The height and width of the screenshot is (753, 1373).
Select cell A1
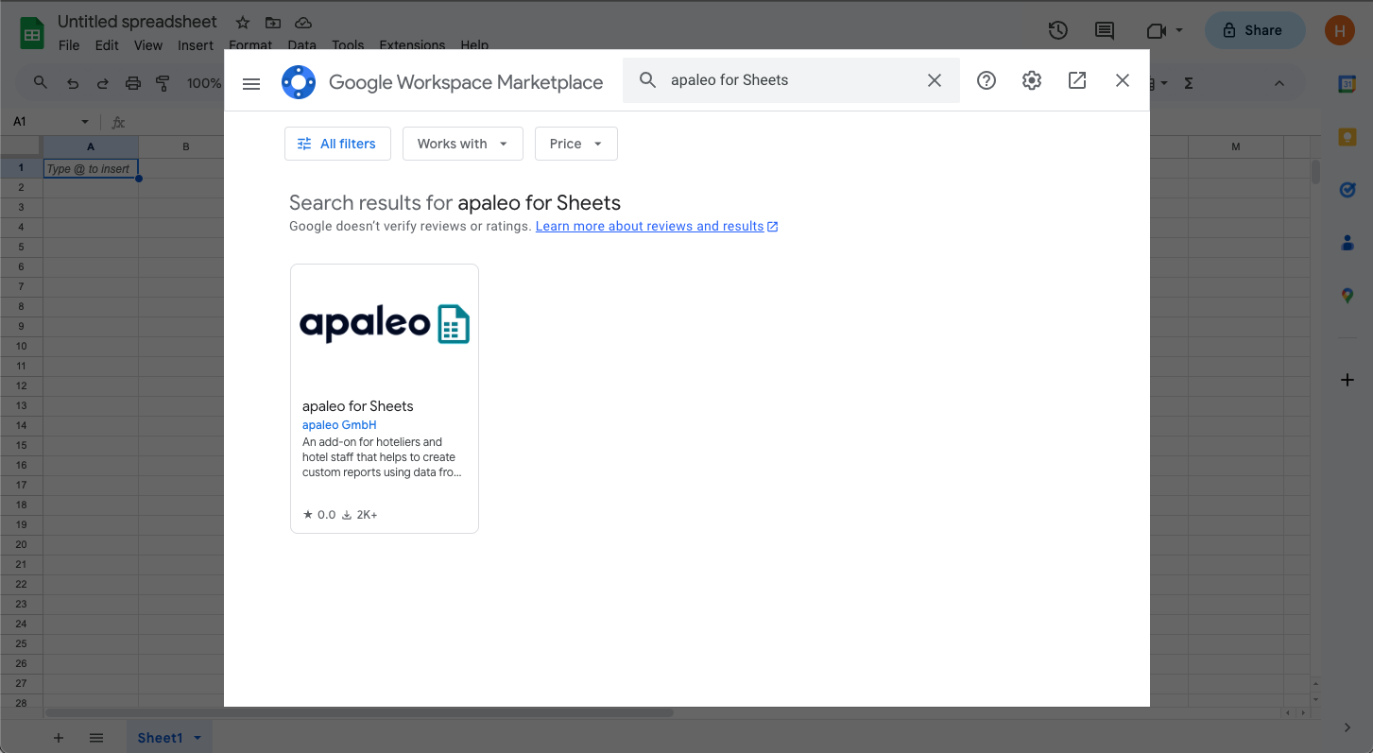click(x=91, y=168)
